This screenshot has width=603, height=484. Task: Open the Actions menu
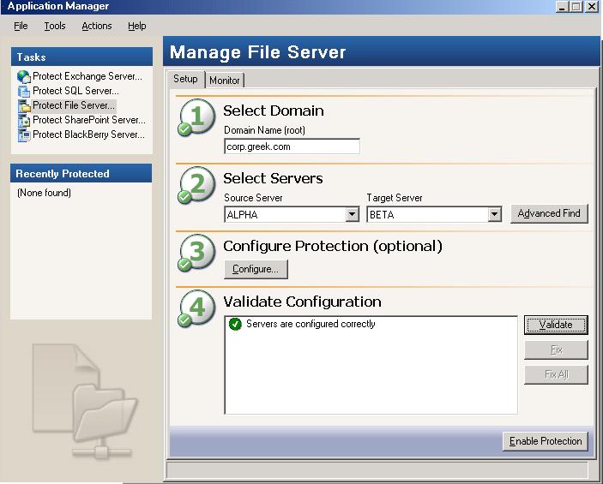tap(97, 26)
